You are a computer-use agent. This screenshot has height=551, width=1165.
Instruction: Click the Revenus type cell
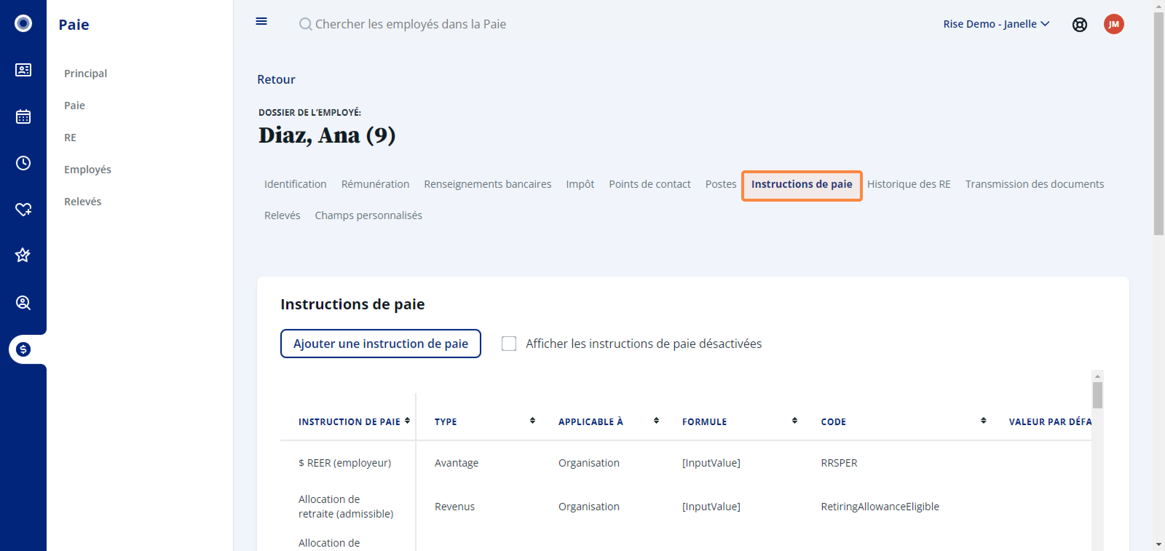pos(454,506)
